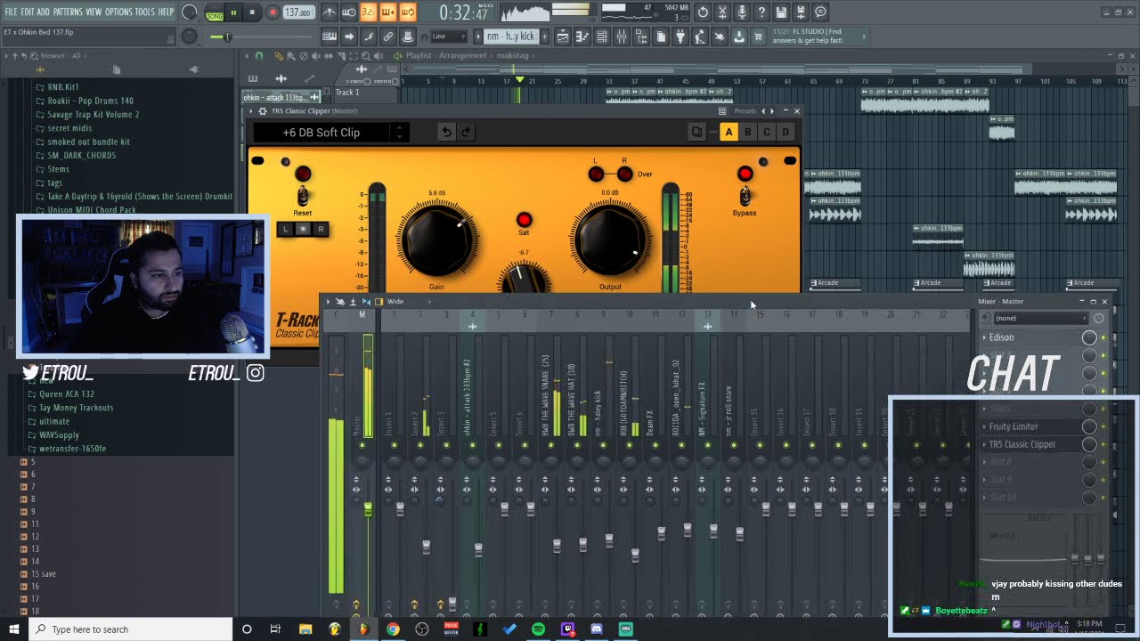Select the WAVSupply browser folder
Viewport: 1140px width, 641px height.
(59, 435)
